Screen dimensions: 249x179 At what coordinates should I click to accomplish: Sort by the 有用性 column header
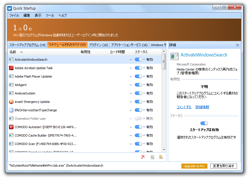[93, 52]
